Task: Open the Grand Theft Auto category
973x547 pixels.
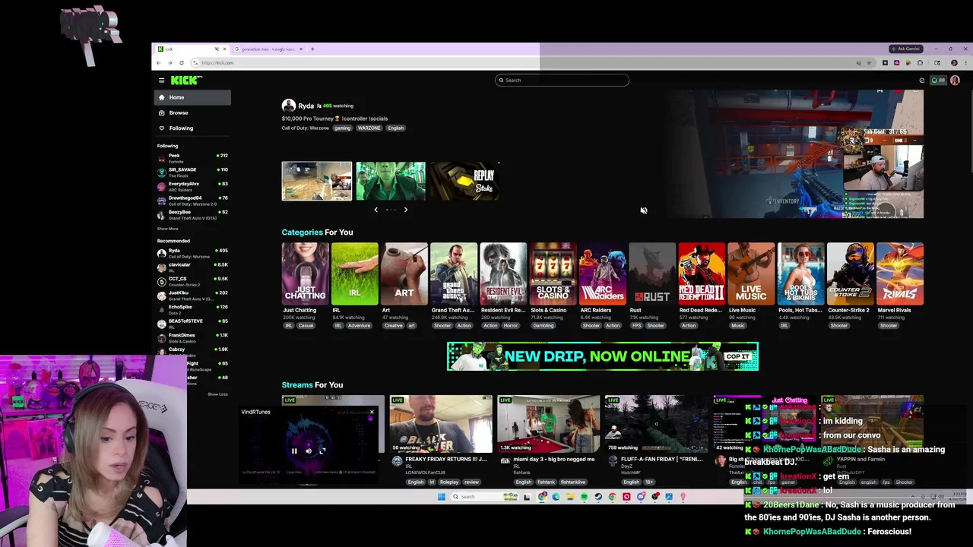Action: point(454,274)
